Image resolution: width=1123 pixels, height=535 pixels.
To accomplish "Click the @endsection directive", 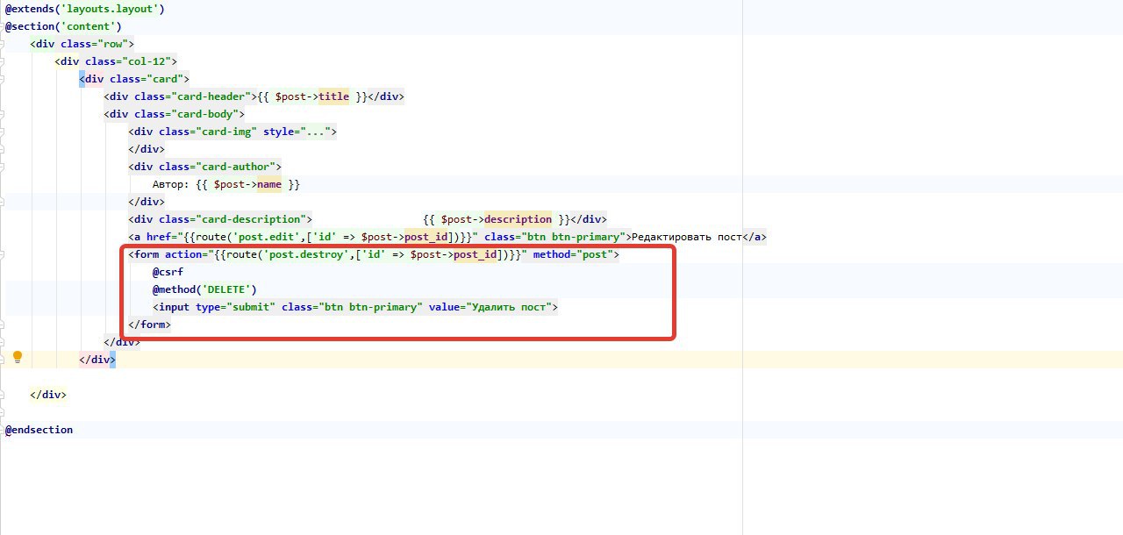I will (x=39, y=430).
